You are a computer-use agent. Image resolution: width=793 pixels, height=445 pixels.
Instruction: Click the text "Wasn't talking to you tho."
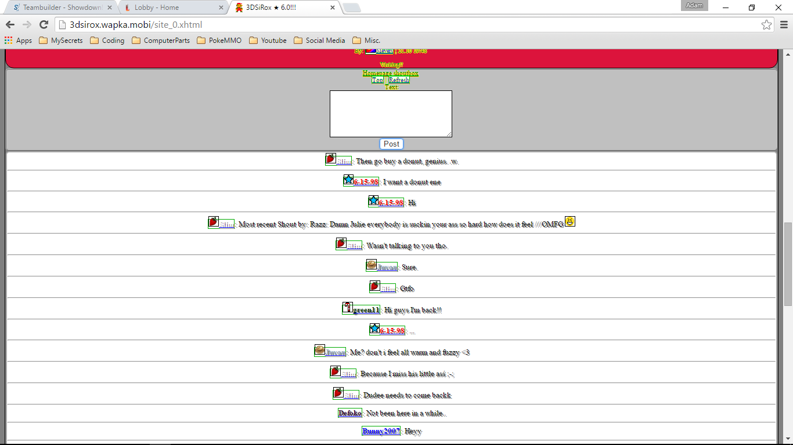[407, 246]
